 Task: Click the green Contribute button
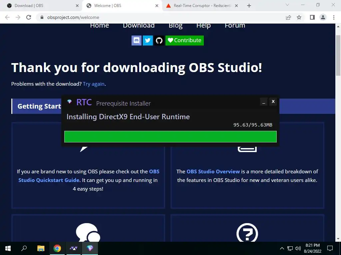(x=184, y=41)
